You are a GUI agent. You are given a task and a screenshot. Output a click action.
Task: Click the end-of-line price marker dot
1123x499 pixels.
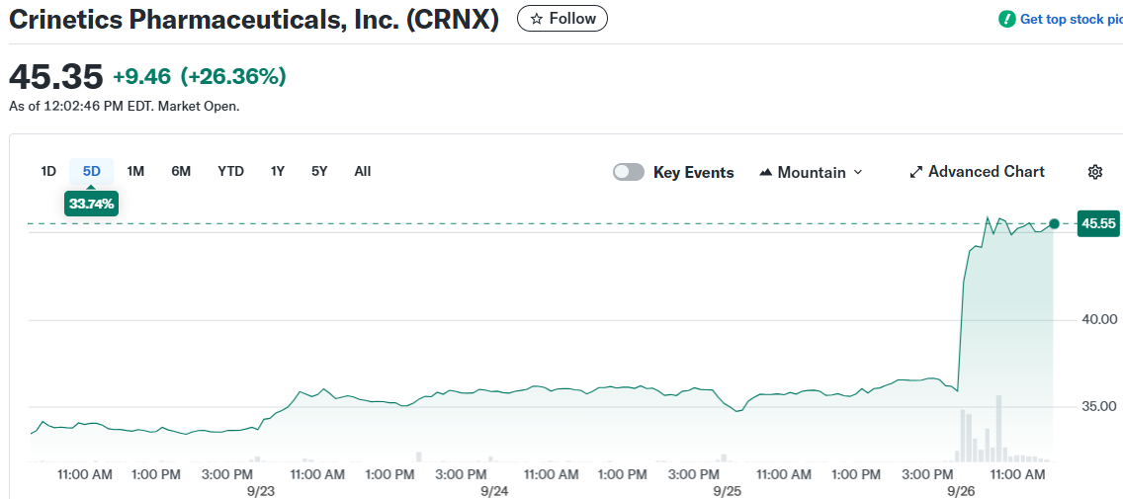tap(1054, 224)
